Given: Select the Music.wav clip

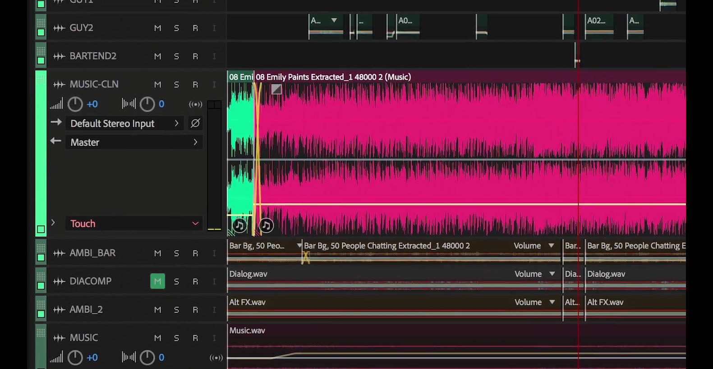Looking at the screenshot, I should point(456,346).
